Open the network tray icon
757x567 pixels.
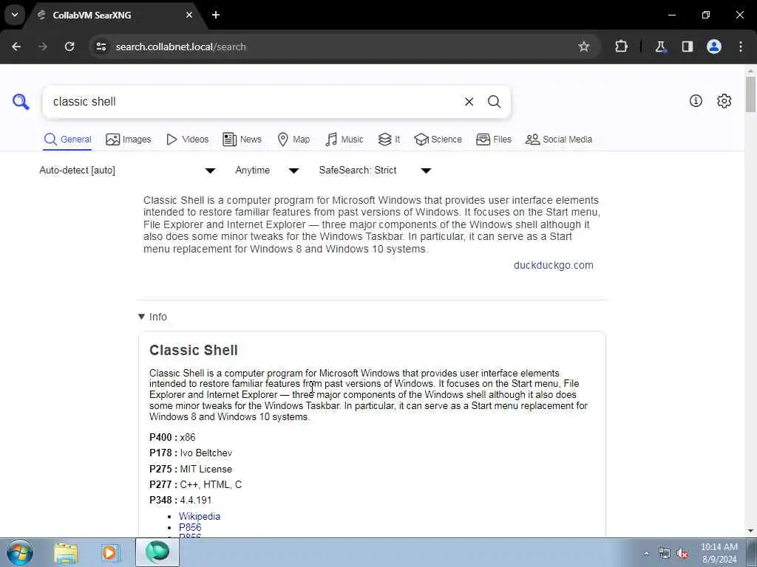665,554
